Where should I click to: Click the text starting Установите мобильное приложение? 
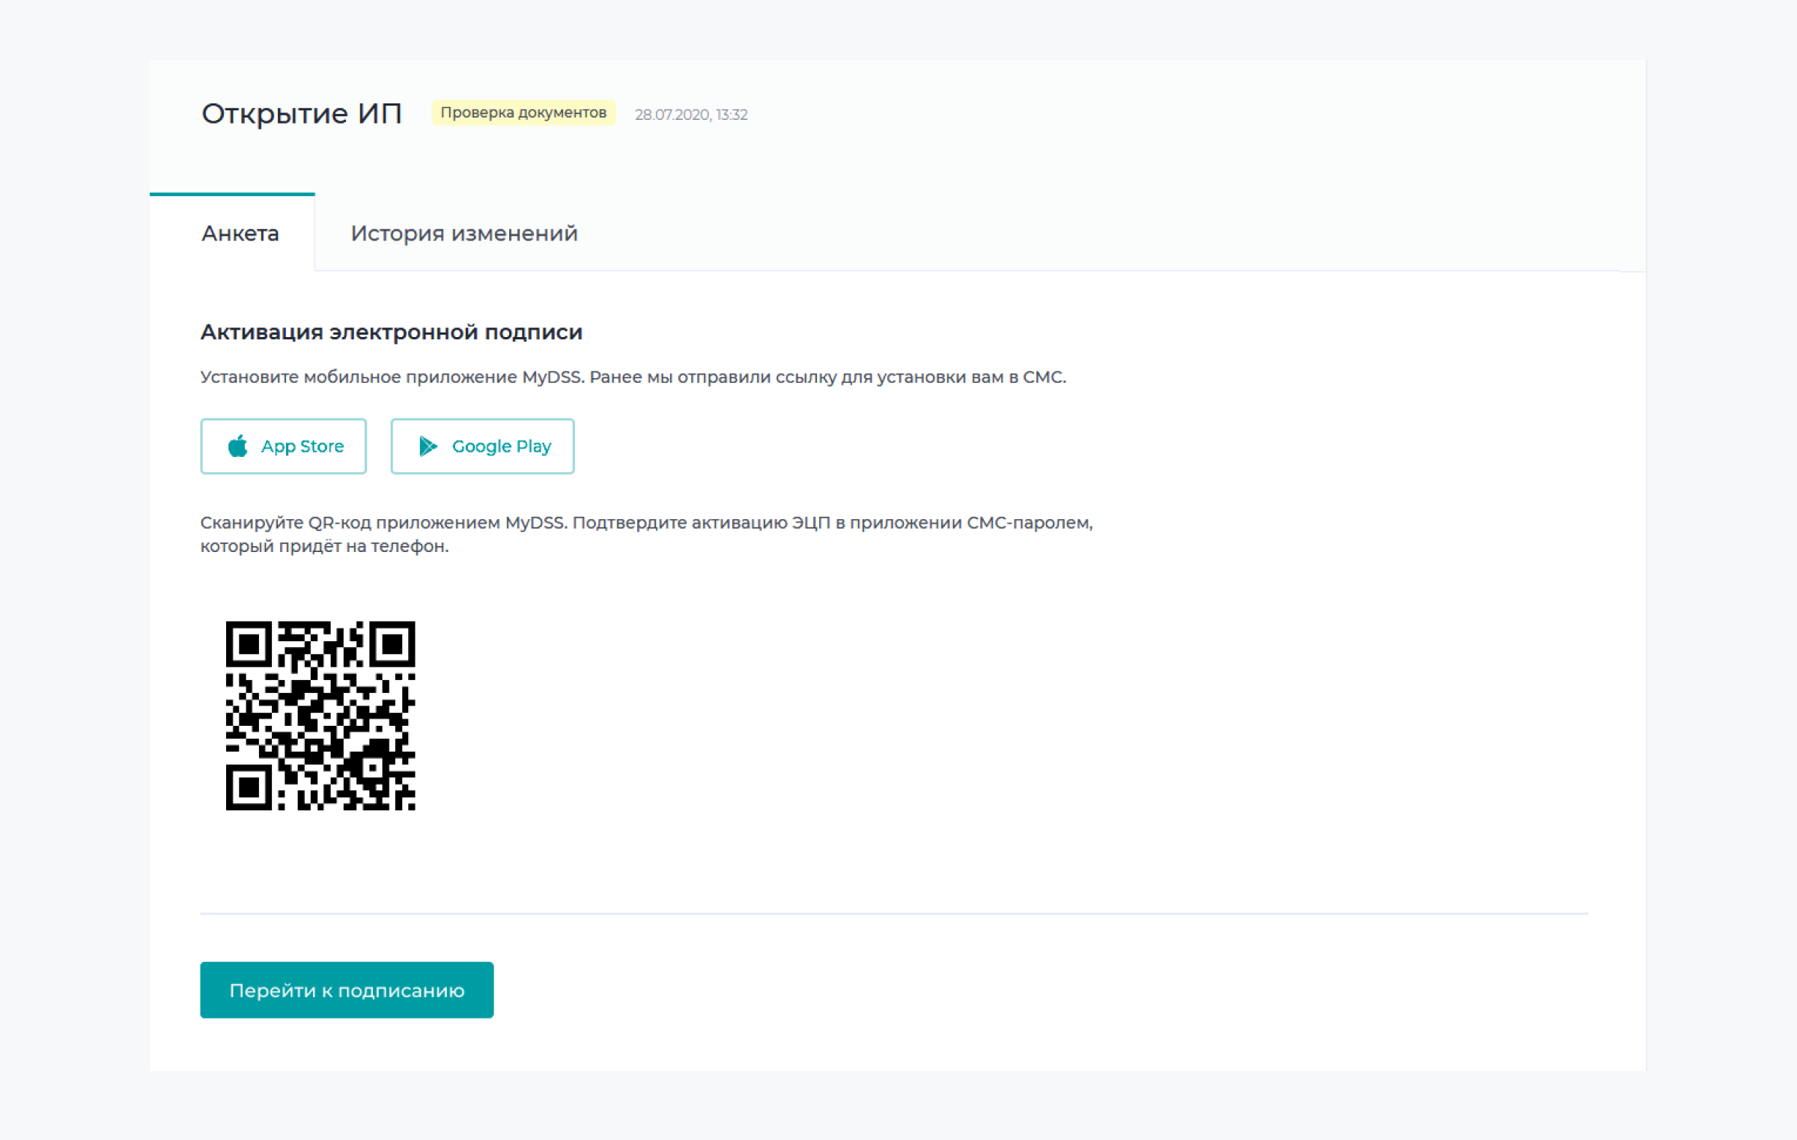coord(633,377)
